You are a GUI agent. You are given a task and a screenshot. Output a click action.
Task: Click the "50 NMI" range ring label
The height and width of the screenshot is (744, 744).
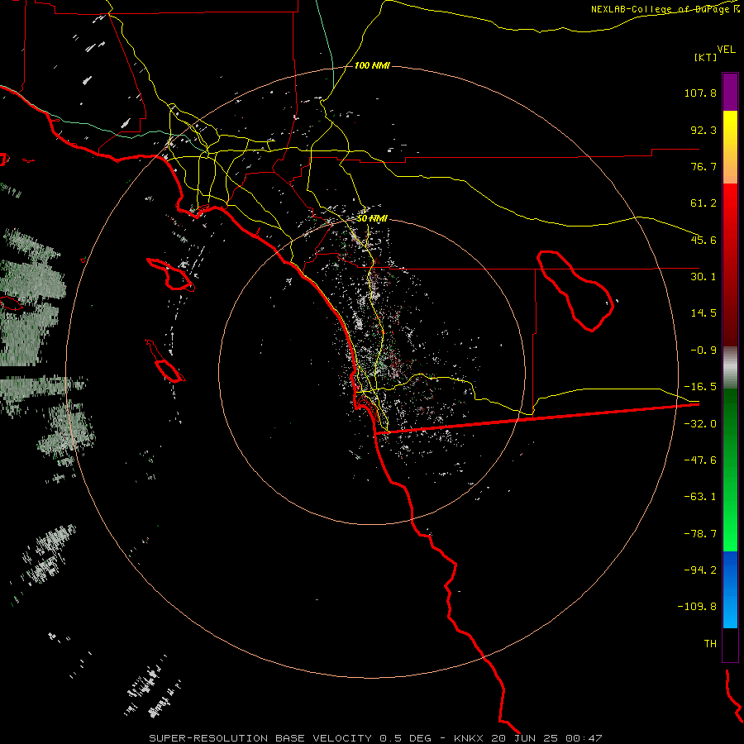(372, 219)
